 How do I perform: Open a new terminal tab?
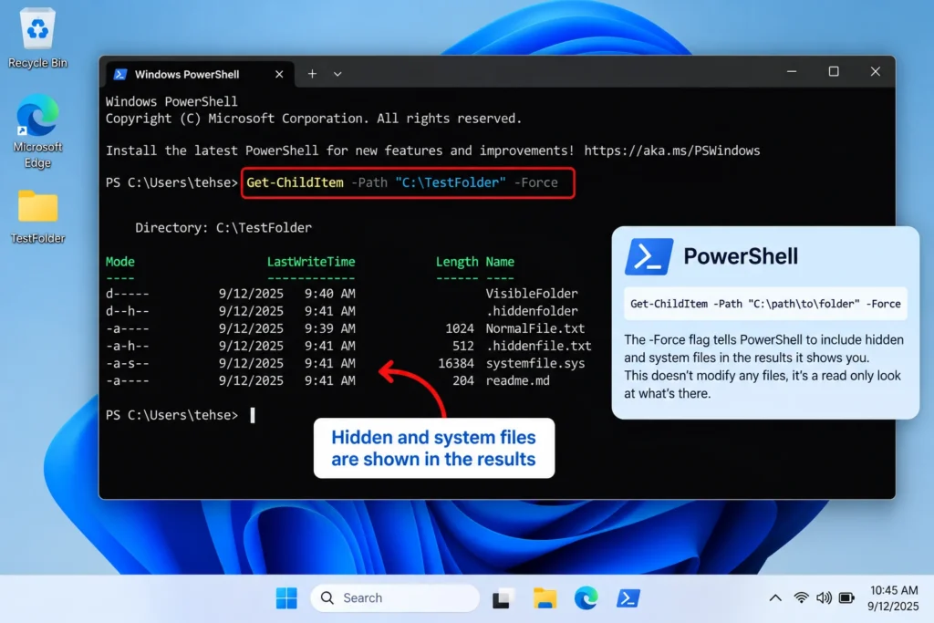click(x=312, y=74)
